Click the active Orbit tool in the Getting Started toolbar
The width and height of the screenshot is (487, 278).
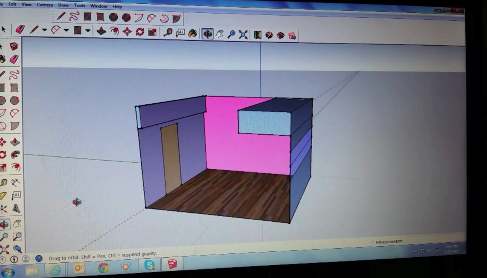click(207, 33)
